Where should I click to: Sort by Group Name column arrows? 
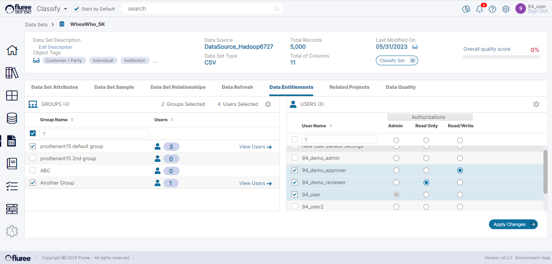coord(72,120)
